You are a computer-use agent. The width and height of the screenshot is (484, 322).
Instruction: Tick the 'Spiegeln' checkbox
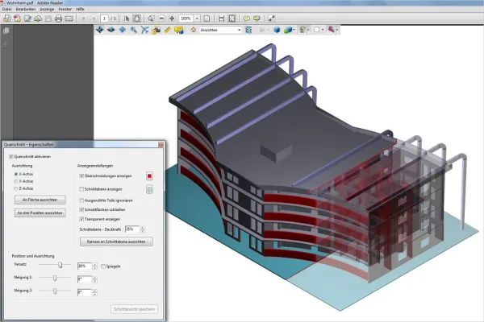pos(102,265)
